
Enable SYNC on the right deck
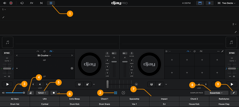232,53
